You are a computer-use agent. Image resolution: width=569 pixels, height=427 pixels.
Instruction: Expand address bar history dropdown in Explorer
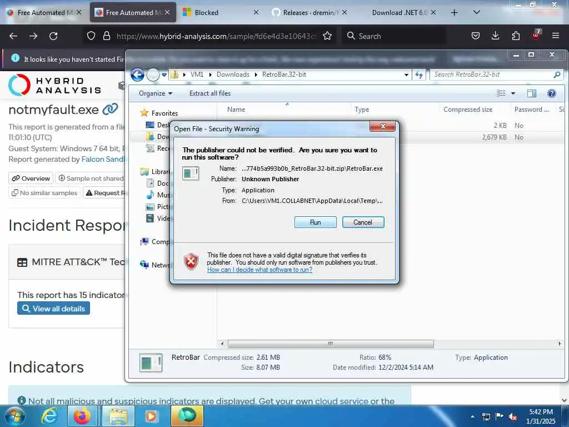click(x=406, y=75)
